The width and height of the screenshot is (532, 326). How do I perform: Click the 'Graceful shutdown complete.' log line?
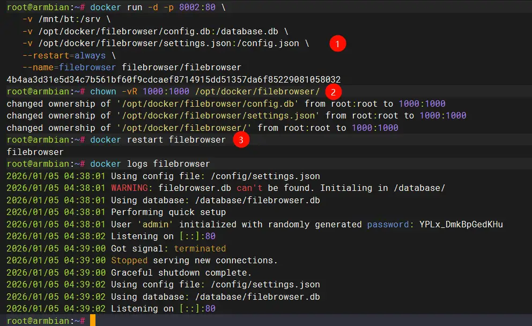click(x=181, y=272)
